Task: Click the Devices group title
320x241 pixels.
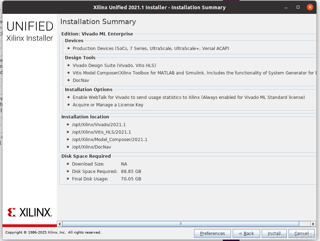Action: click(74, 40)
